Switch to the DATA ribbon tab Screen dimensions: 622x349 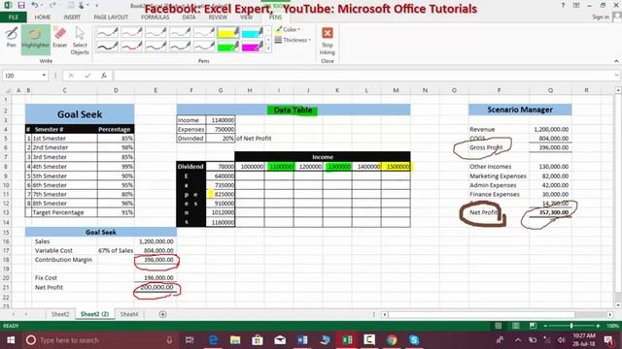coord(189,17)
